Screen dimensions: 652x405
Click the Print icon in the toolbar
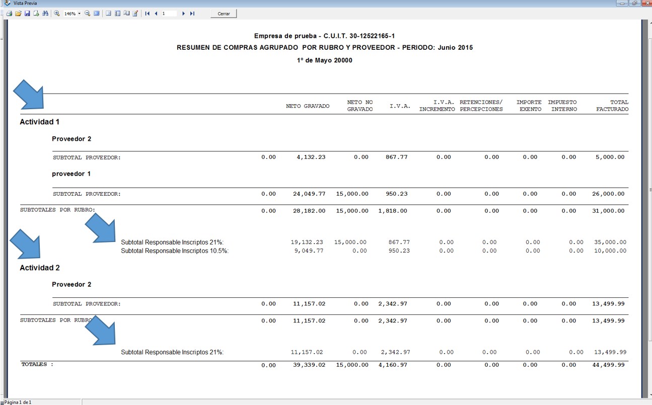(9, 14)
